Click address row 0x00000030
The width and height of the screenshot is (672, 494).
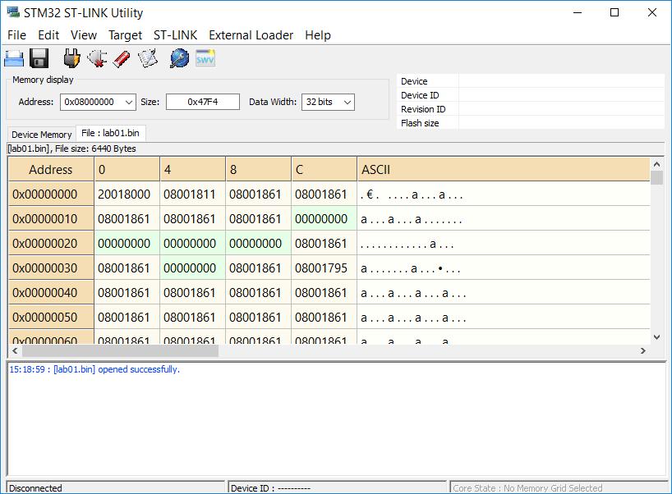tap(51, 268)
